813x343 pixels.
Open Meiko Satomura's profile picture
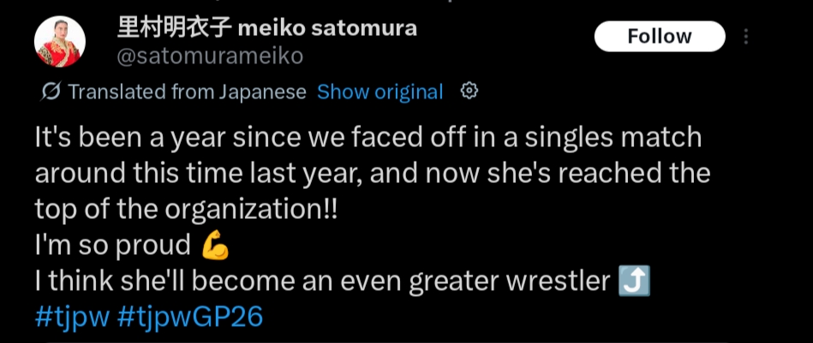click(58, 42)
